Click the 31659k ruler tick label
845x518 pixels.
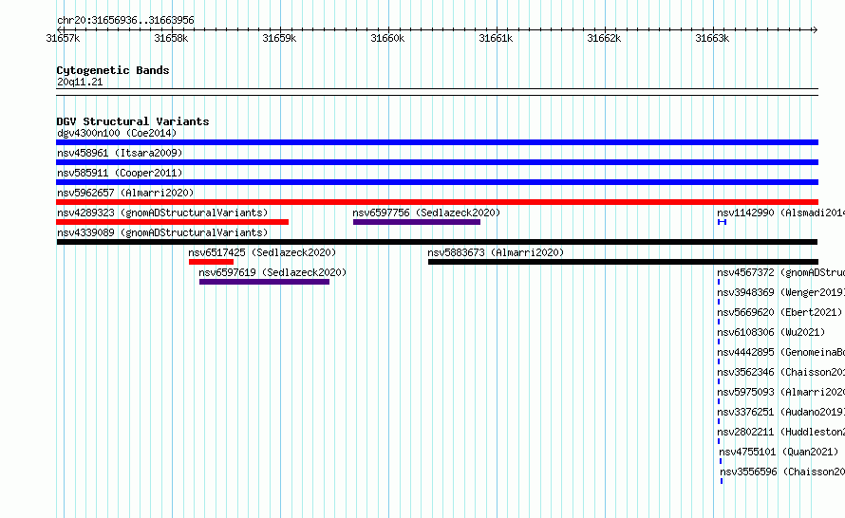pos(279,38)
